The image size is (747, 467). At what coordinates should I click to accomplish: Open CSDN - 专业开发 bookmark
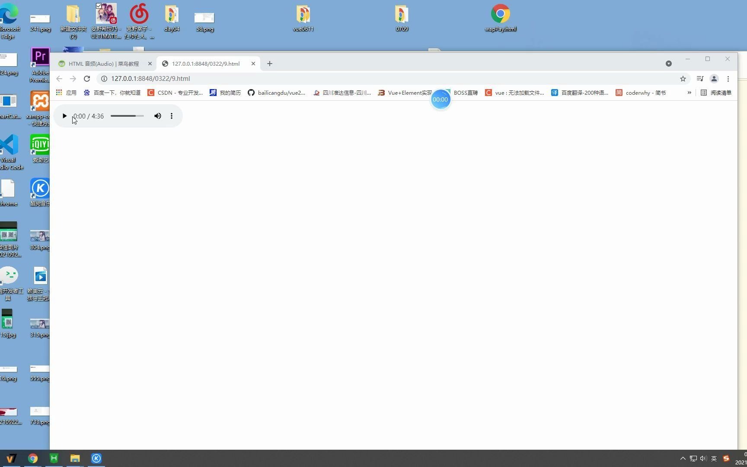(175, 93)
